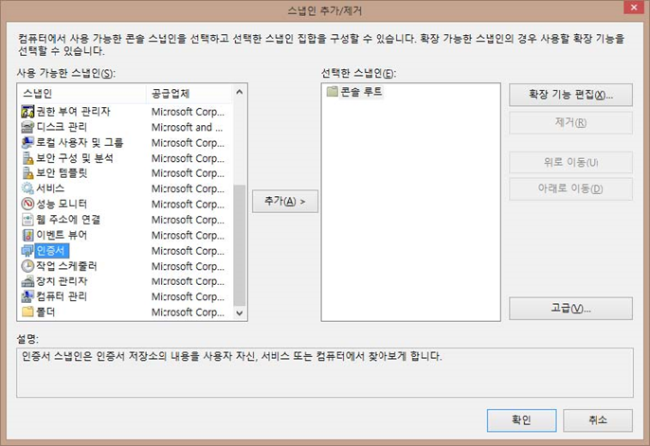Select the 장치 관리자 icon
Screen dimensions: 650x446
coord(27,281)
